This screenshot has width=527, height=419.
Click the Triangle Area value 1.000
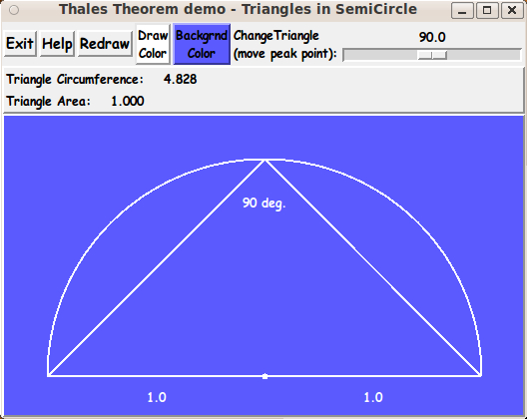tap(128, 101)
